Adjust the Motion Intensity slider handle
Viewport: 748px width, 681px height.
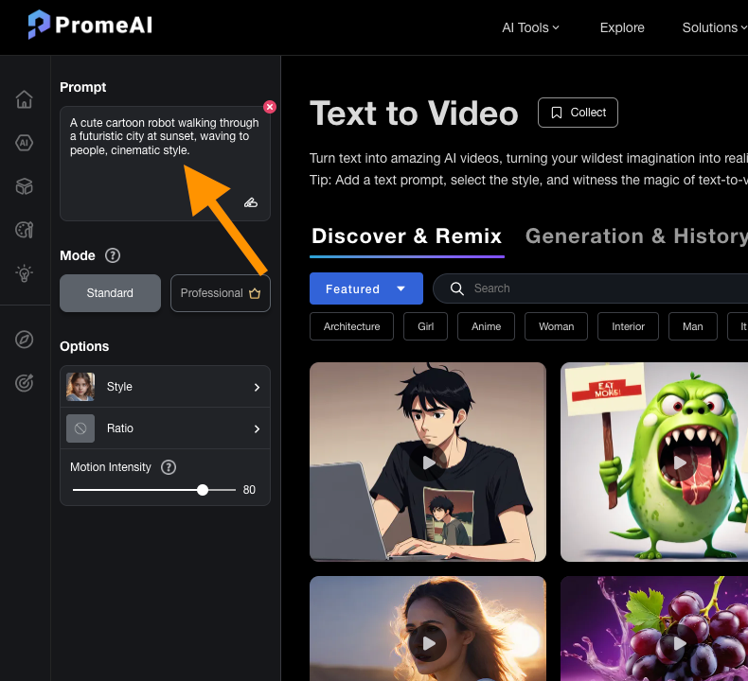203,490
